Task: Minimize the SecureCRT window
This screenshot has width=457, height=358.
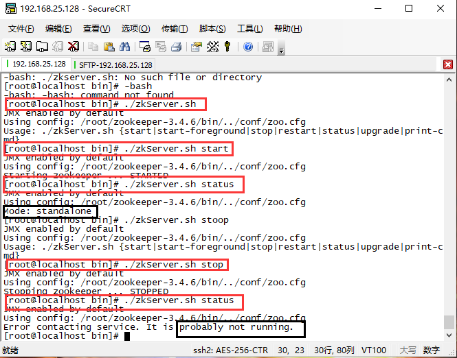Action: (378, 8)
